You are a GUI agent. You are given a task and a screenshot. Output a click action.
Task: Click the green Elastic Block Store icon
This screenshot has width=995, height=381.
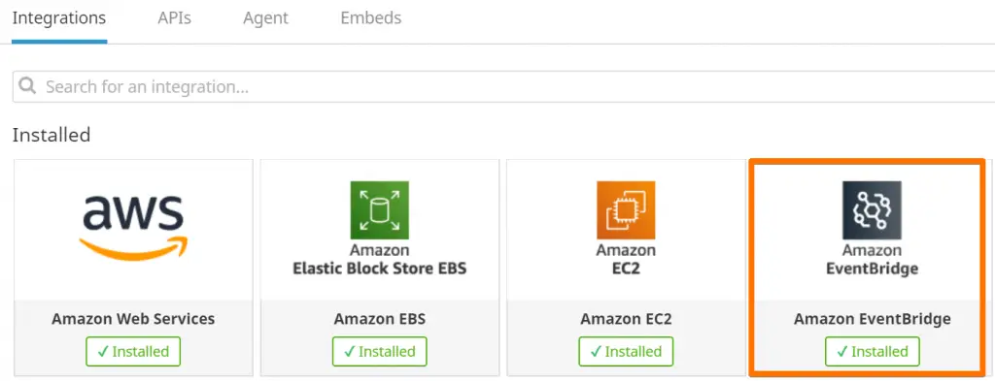[x=380, y=210]
